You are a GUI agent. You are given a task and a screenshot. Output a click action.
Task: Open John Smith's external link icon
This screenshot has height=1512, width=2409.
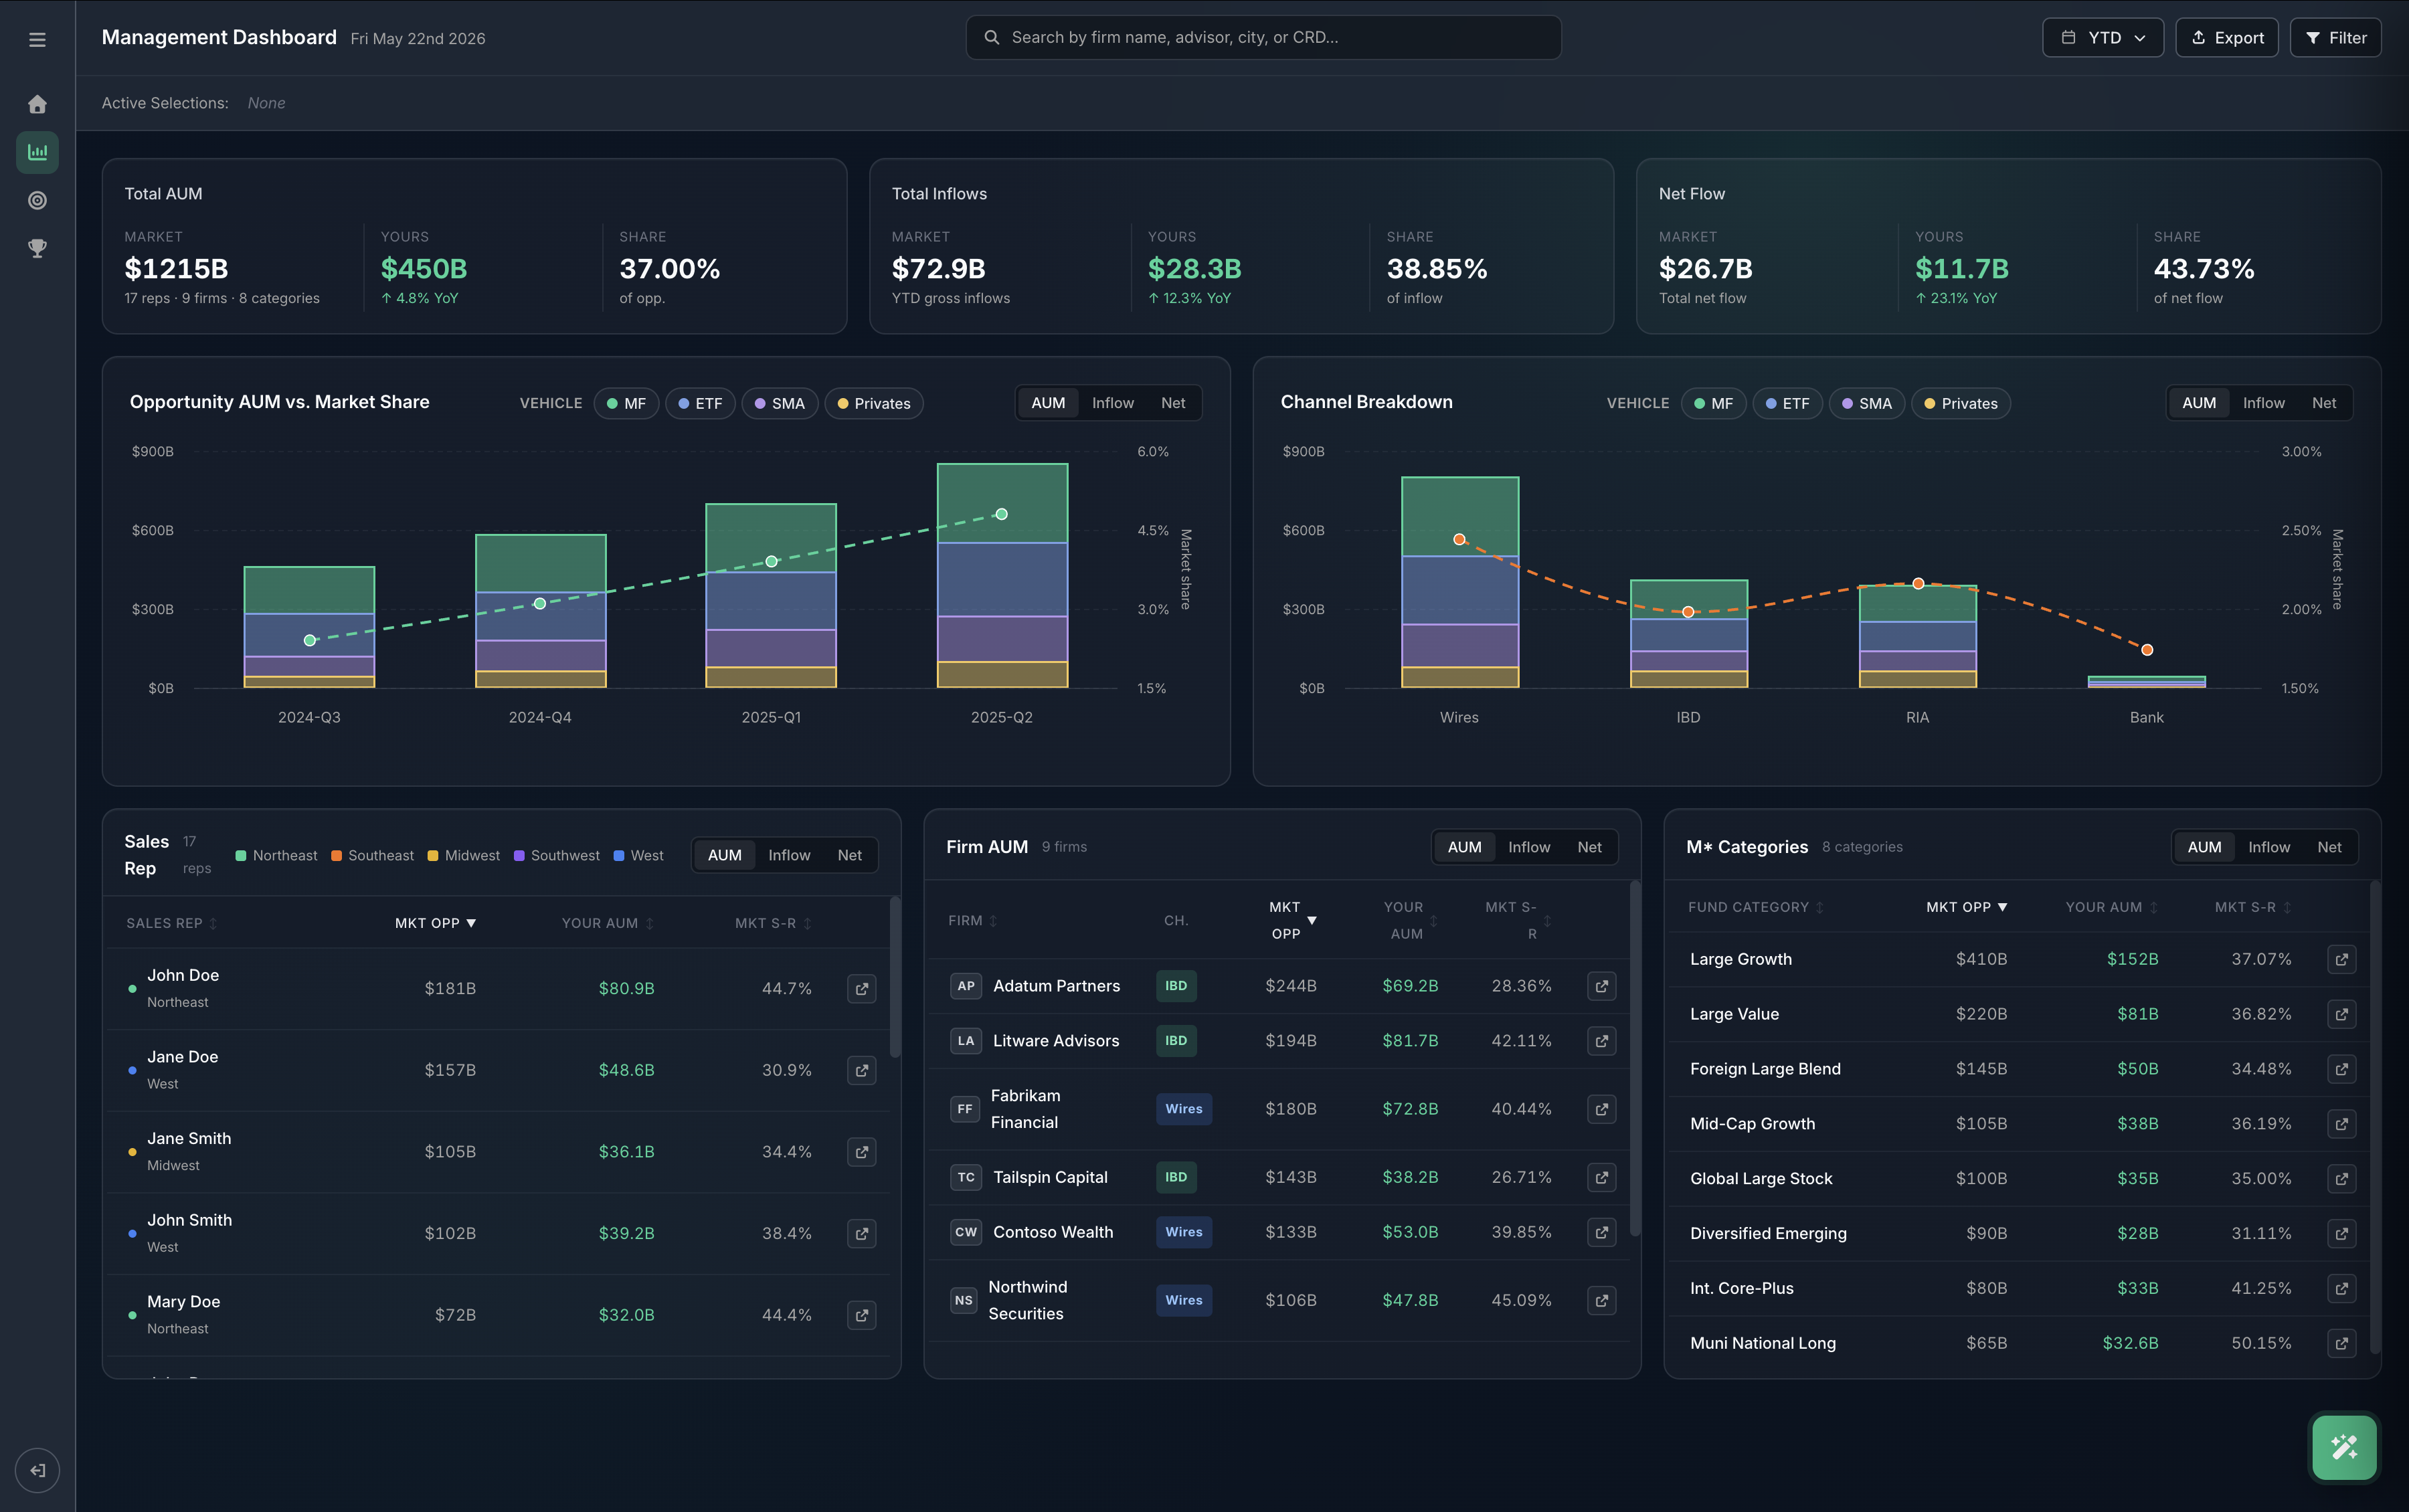tap(861, 1233)
